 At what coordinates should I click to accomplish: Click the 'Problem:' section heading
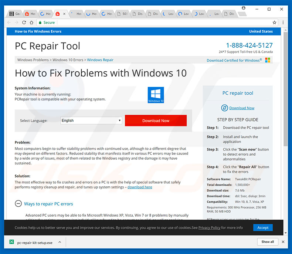(23, 142)
